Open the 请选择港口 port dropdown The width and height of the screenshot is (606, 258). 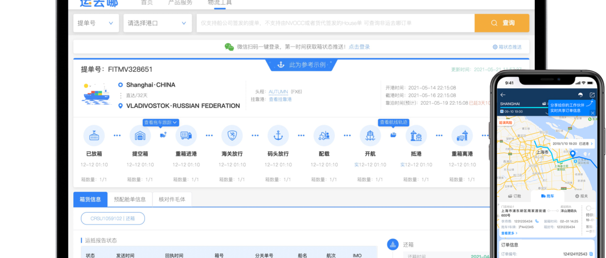tap(158, 23)
